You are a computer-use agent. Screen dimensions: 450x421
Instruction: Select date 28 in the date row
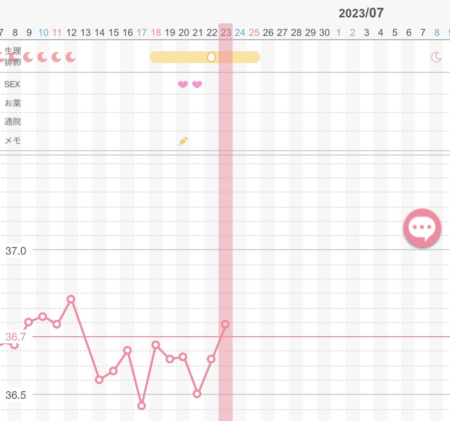(x=296, y=33)
